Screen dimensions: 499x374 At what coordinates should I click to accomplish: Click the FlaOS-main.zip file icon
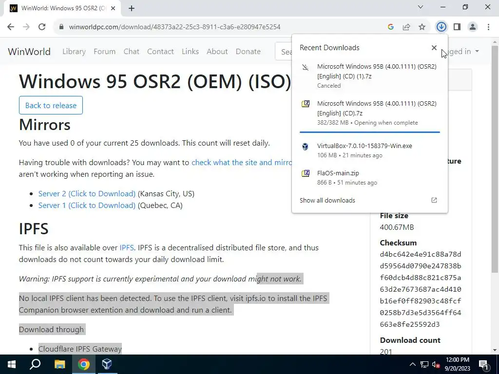point(305,173)
